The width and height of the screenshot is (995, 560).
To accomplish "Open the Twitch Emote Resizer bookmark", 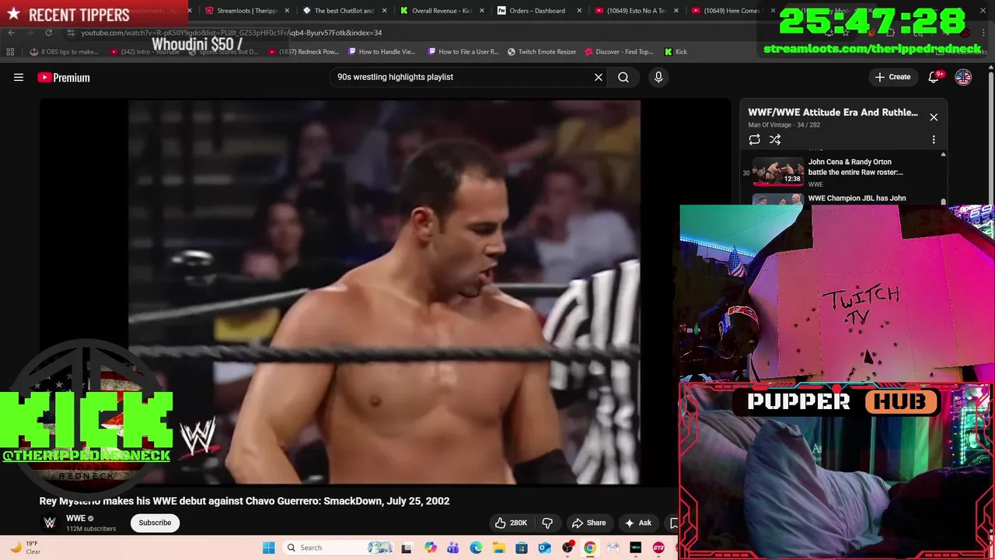I will click(x=542, y=52).
